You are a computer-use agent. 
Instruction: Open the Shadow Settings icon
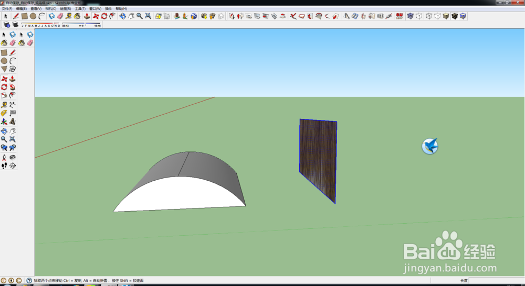tap(6, 25)
